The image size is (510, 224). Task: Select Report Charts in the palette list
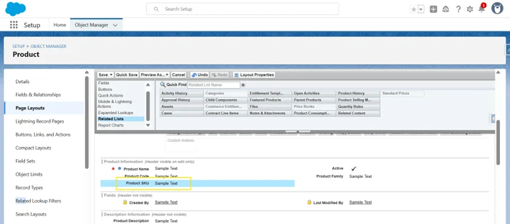[x=111, y=125]
